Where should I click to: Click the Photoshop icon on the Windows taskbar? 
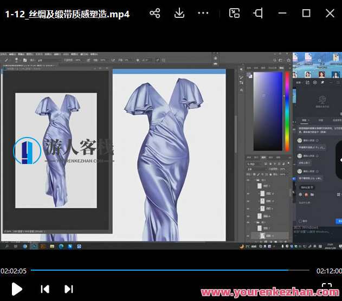tap(34, 246)
